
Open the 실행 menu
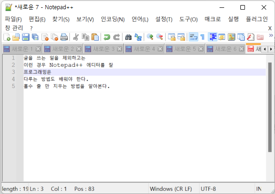[x=233, y=19]
